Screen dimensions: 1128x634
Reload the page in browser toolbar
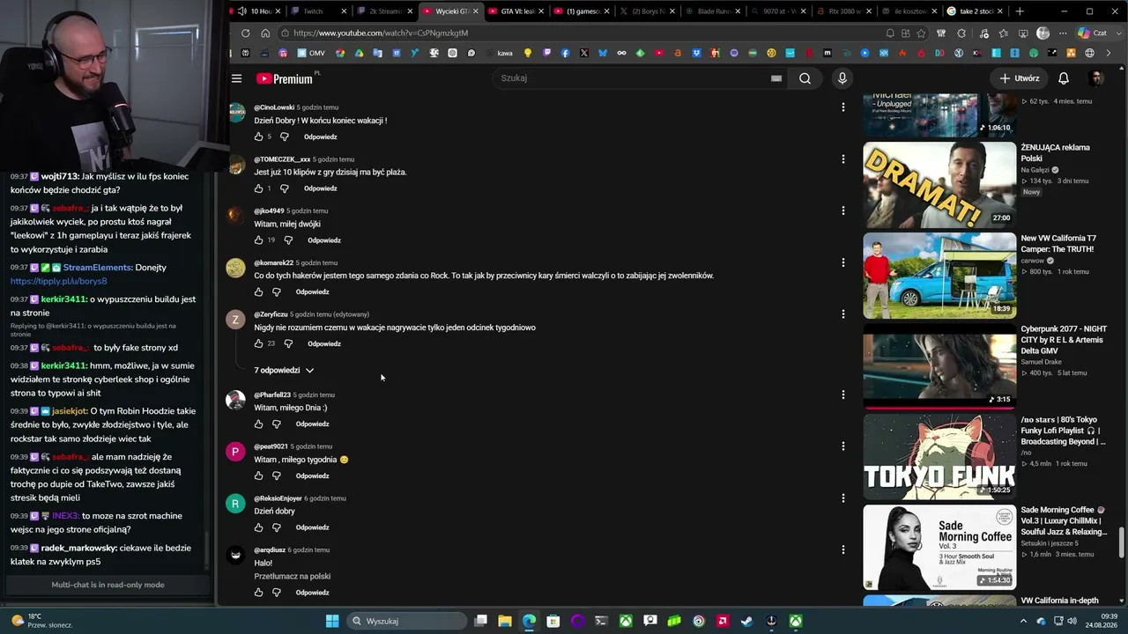[246, 33]
